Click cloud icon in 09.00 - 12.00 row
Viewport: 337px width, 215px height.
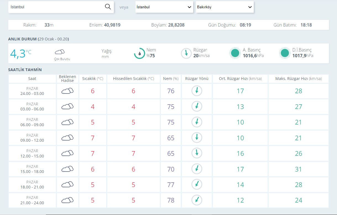coord(67,138)
